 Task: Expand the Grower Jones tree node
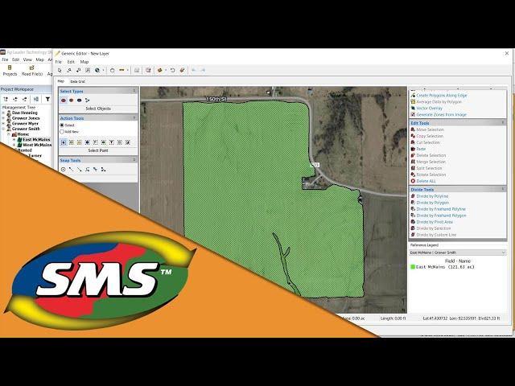3,118
